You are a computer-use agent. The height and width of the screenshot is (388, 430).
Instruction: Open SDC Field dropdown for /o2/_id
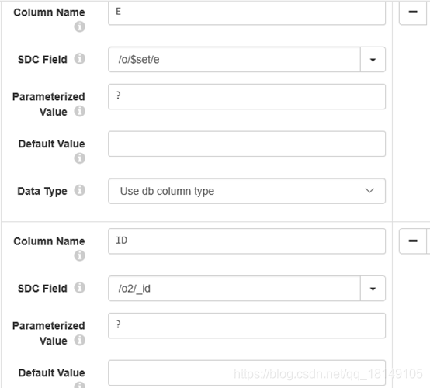click(x=373, y=289)
